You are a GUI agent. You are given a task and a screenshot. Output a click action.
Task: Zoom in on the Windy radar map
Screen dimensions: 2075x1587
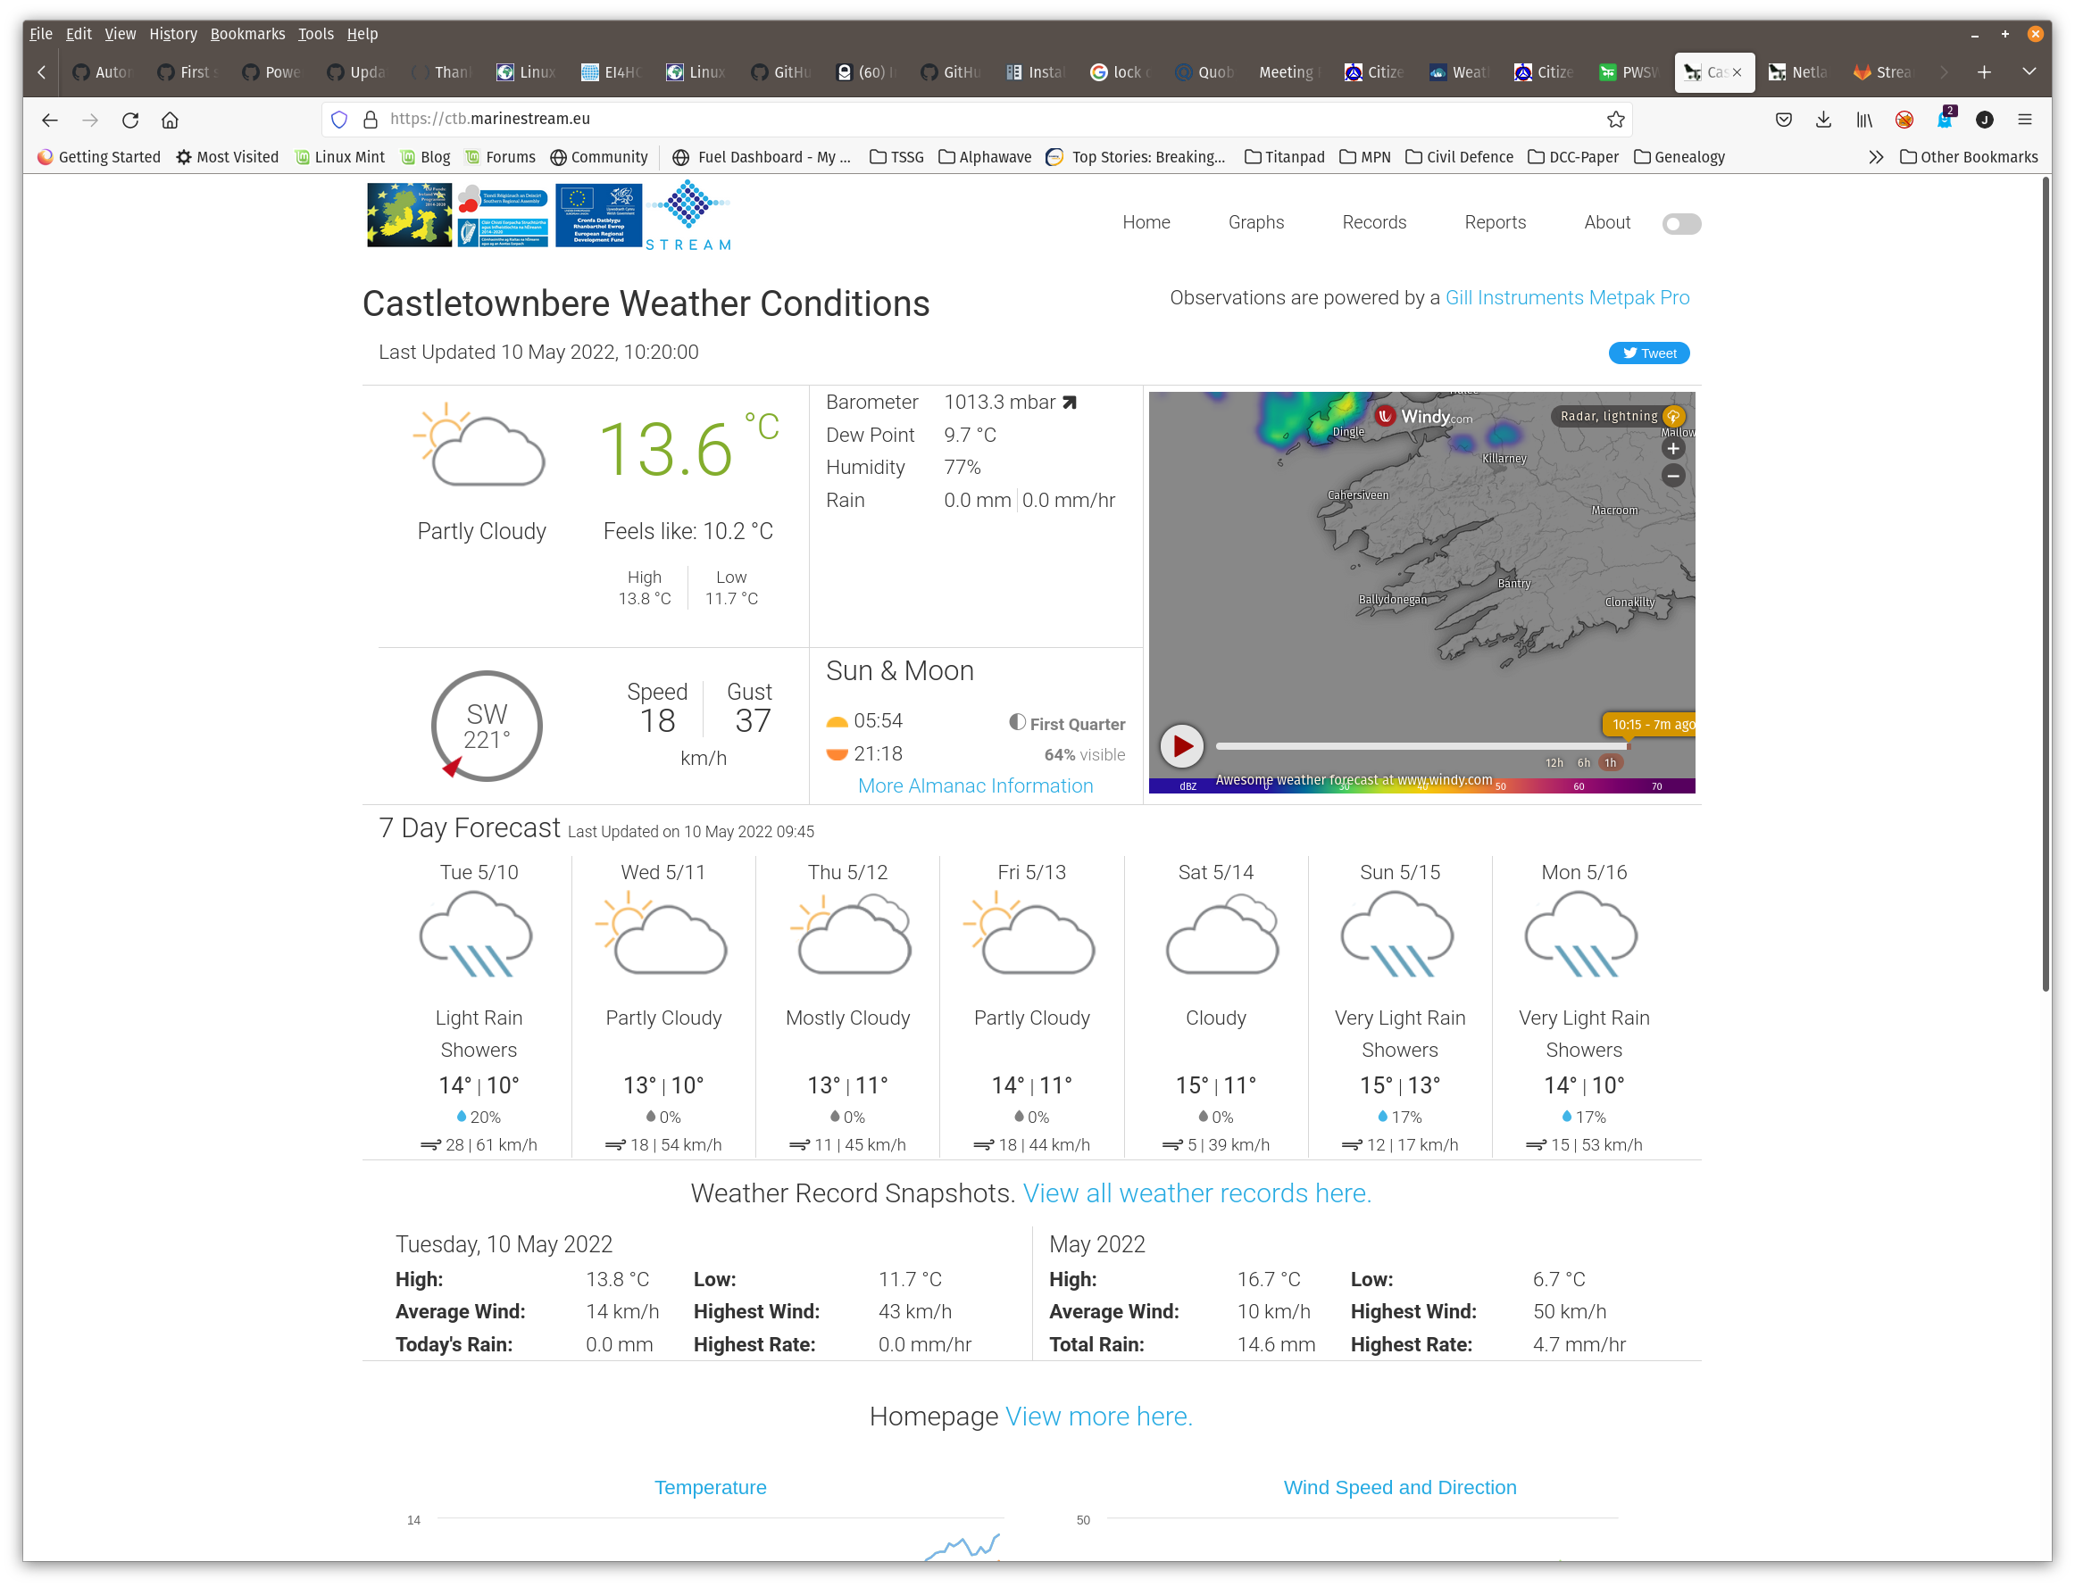point(1673,448)
